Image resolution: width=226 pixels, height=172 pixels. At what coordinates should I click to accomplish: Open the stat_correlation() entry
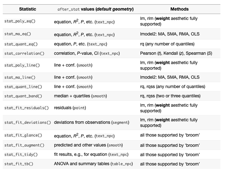[24, 53]
